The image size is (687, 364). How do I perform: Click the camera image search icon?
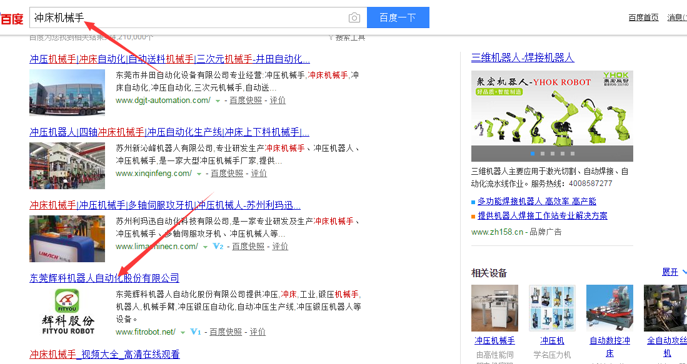pos(354,17)
